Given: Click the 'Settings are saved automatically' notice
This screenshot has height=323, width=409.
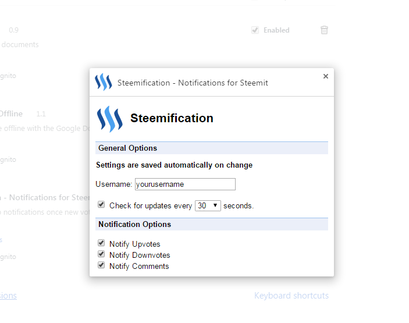Looking at the screenshot, I should point(174,165).
